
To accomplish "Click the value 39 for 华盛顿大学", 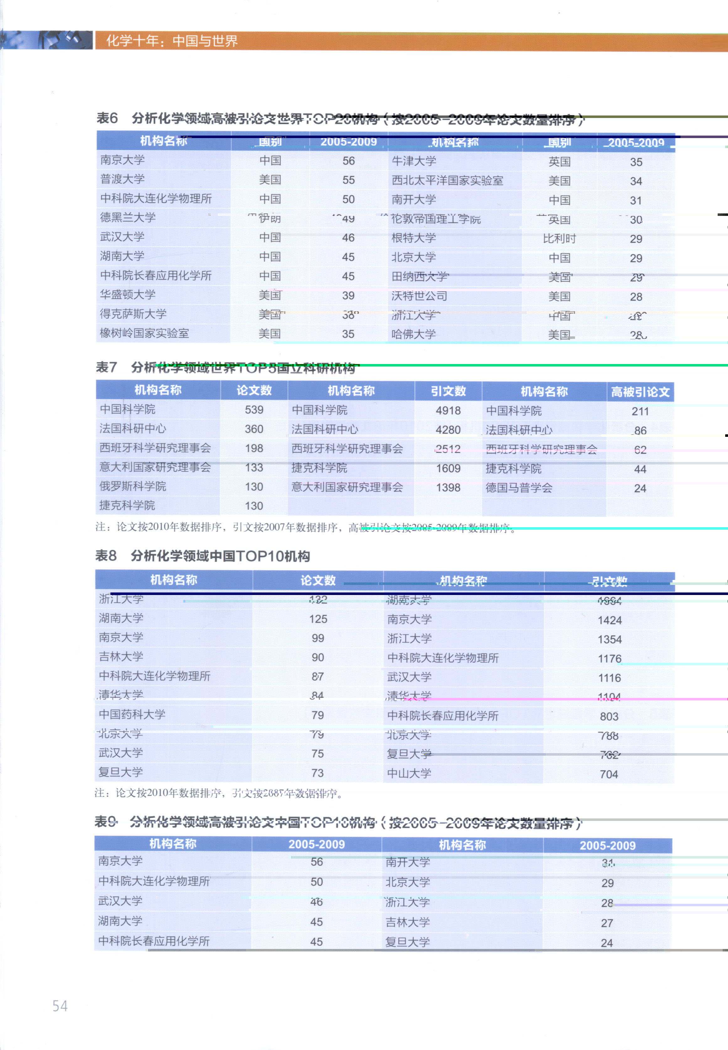I will tap(348, 296).
